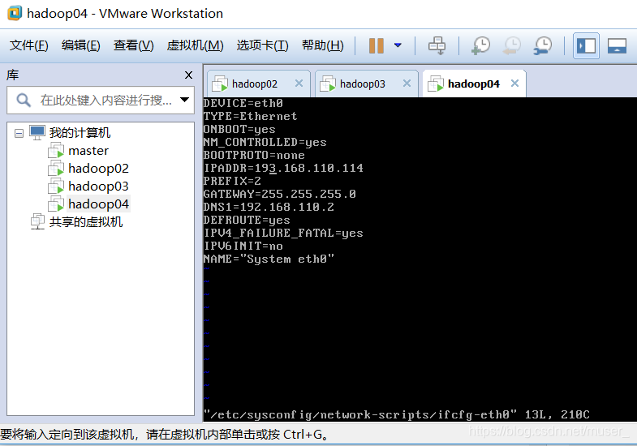The width and height of the screenshot is (637, 446).
Task: Open the 查看(V) menu
Action: click(x=134, y=45)
